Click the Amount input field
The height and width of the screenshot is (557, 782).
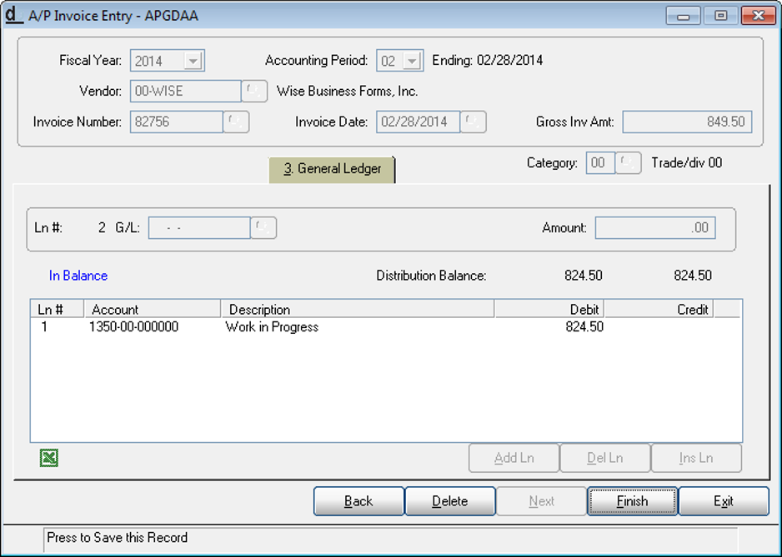click(654, 227)
